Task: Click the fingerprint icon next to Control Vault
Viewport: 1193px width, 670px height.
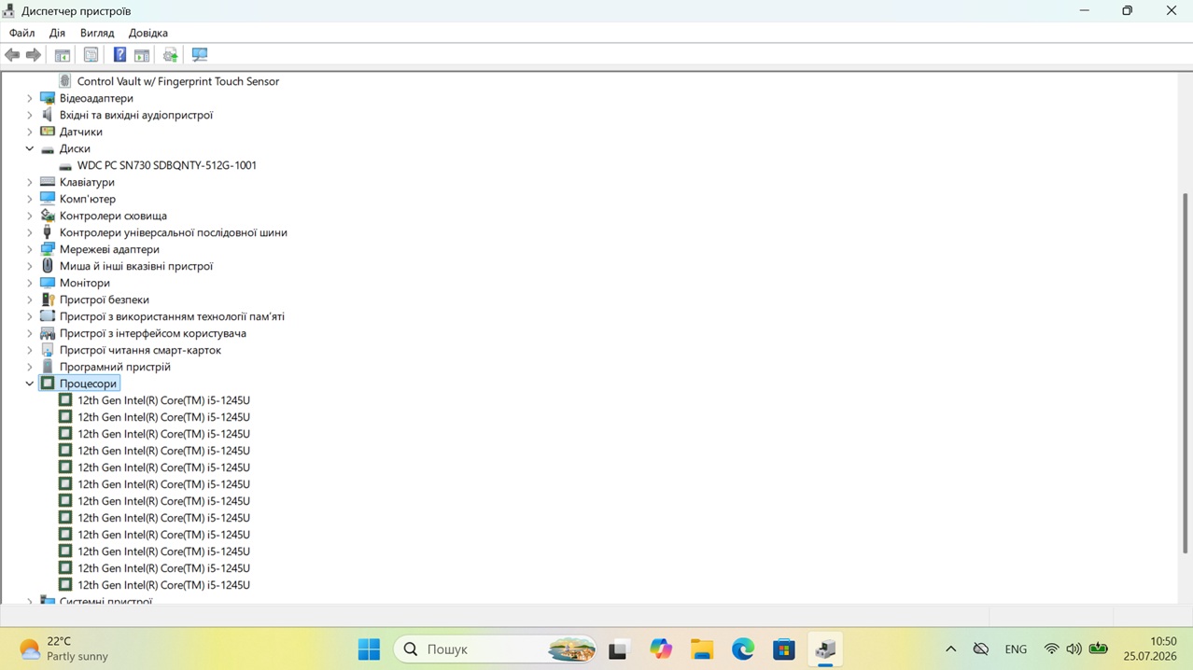Action: pyautogui.click(x=65, y=81)
